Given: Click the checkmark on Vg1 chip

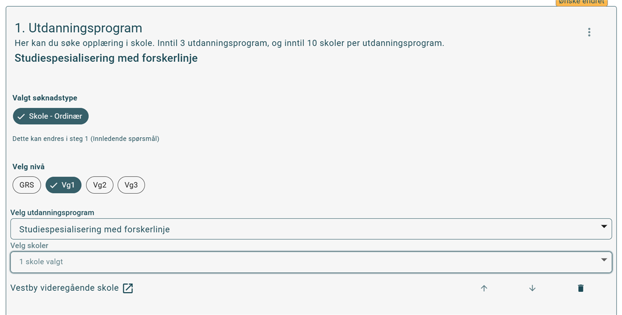Looking at the screenshot, I should (x=54, y=185).
